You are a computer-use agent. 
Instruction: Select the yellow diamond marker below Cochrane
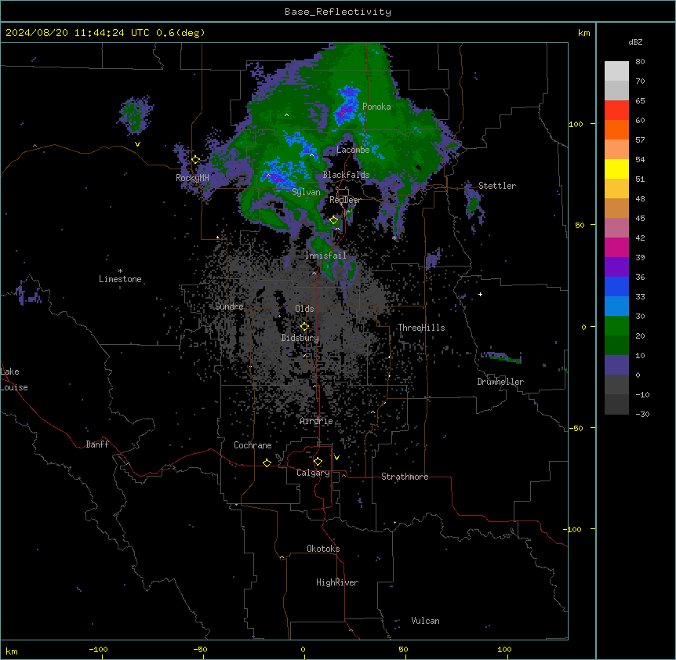267,462
